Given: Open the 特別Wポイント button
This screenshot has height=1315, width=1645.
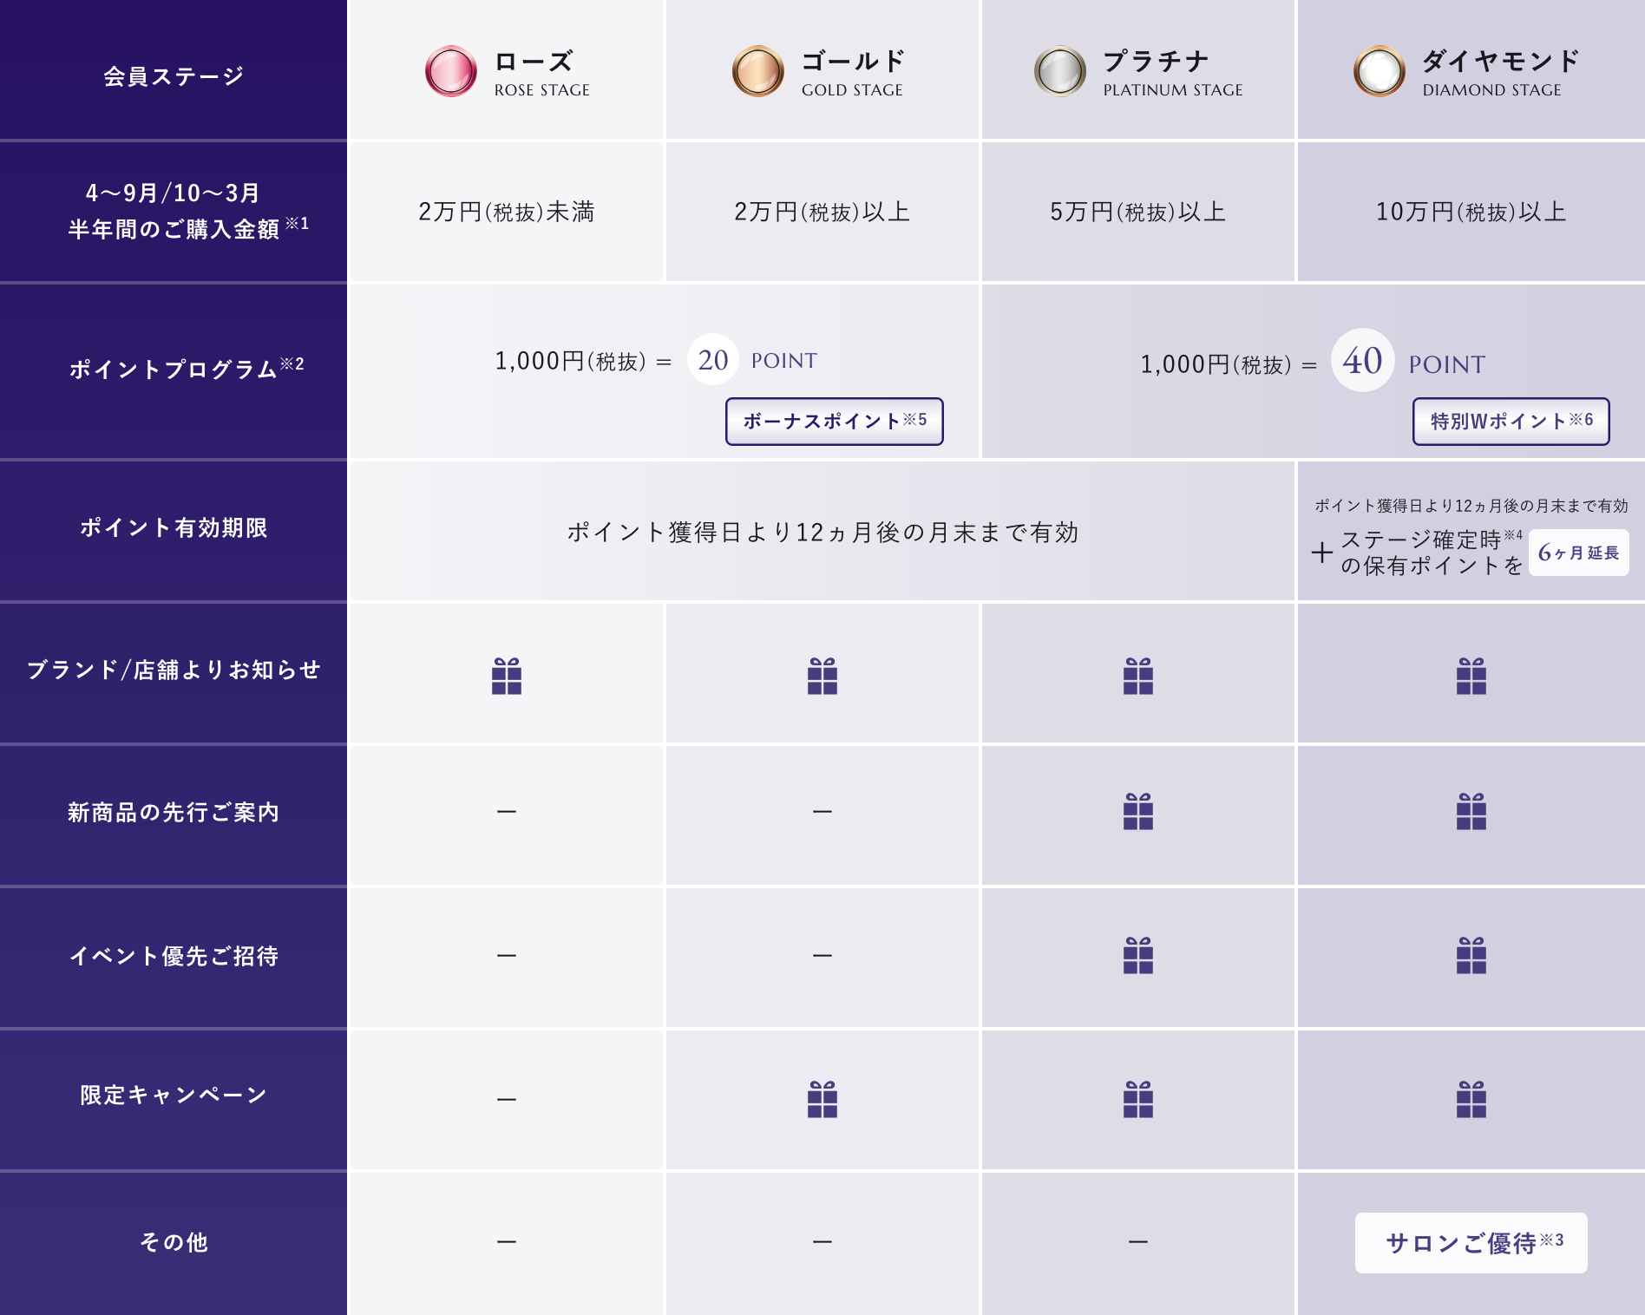Looking at the screenshot, I should 1511,422.
